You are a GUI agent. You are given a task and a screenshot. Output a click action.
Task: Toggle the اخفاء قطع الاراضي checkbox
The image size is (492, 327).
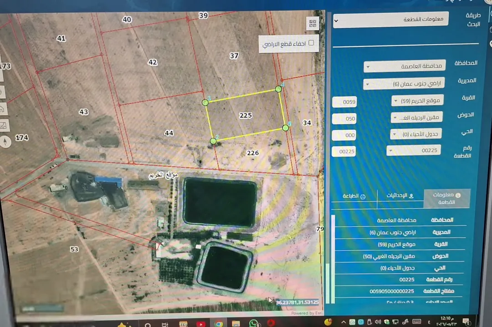[x=311, y=43]
